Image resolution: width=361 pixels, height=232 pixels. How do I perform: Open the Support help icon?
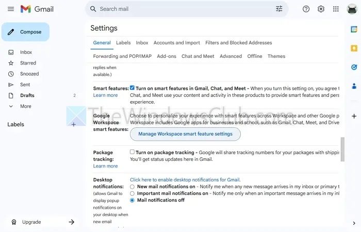click(306, 9)
